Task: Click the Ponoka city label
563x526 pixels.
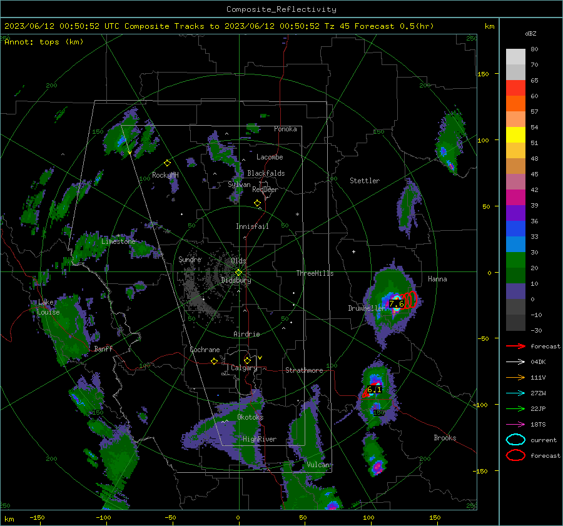Action: pos(285,129)
